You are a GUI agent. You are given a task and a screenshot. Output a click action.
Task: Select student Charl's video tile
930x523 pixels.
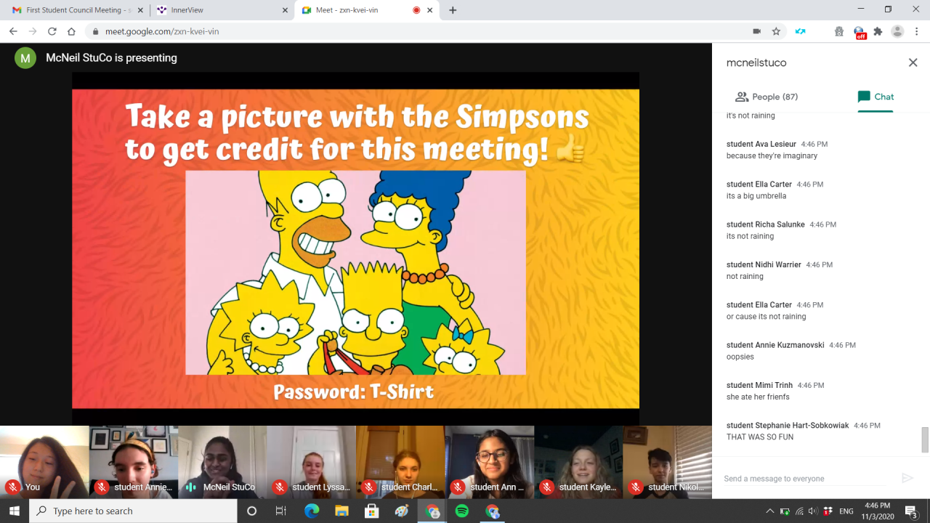pos(400,462)
